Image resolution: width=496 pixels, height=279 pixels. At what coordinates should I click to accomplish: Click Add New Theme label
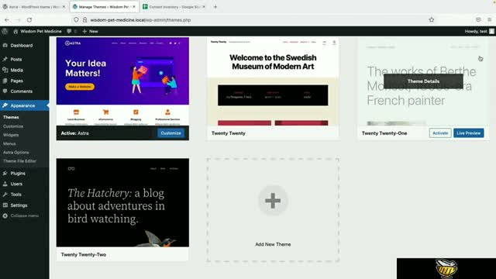pos(273,244)
